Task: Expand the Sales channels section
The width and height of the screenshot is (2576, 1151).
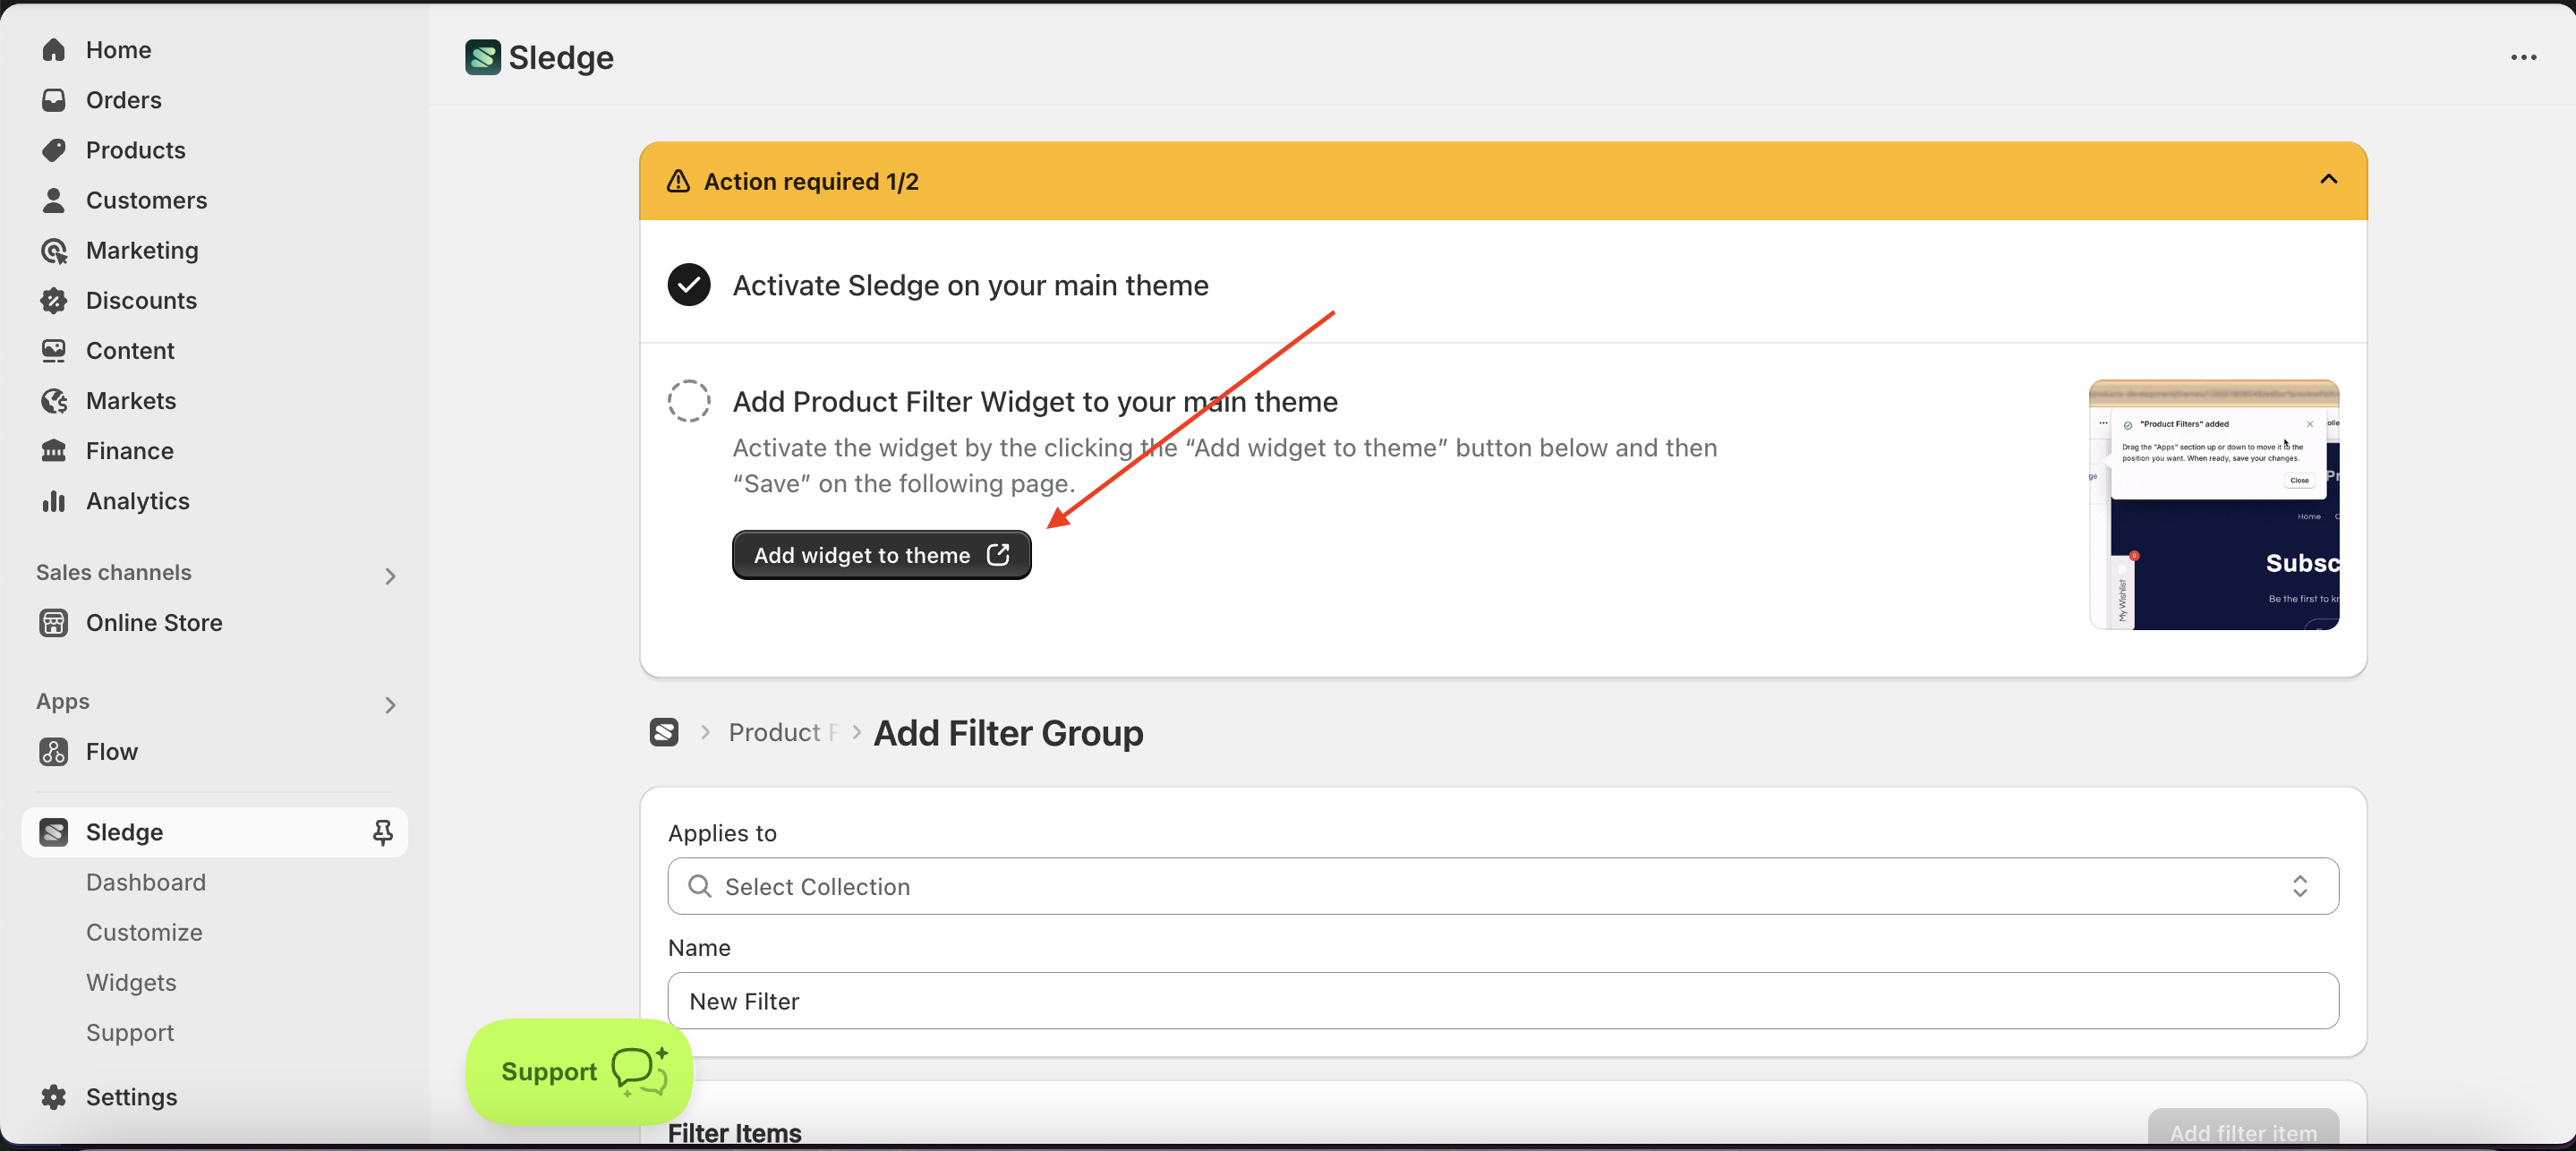Action: coord(390,576)
